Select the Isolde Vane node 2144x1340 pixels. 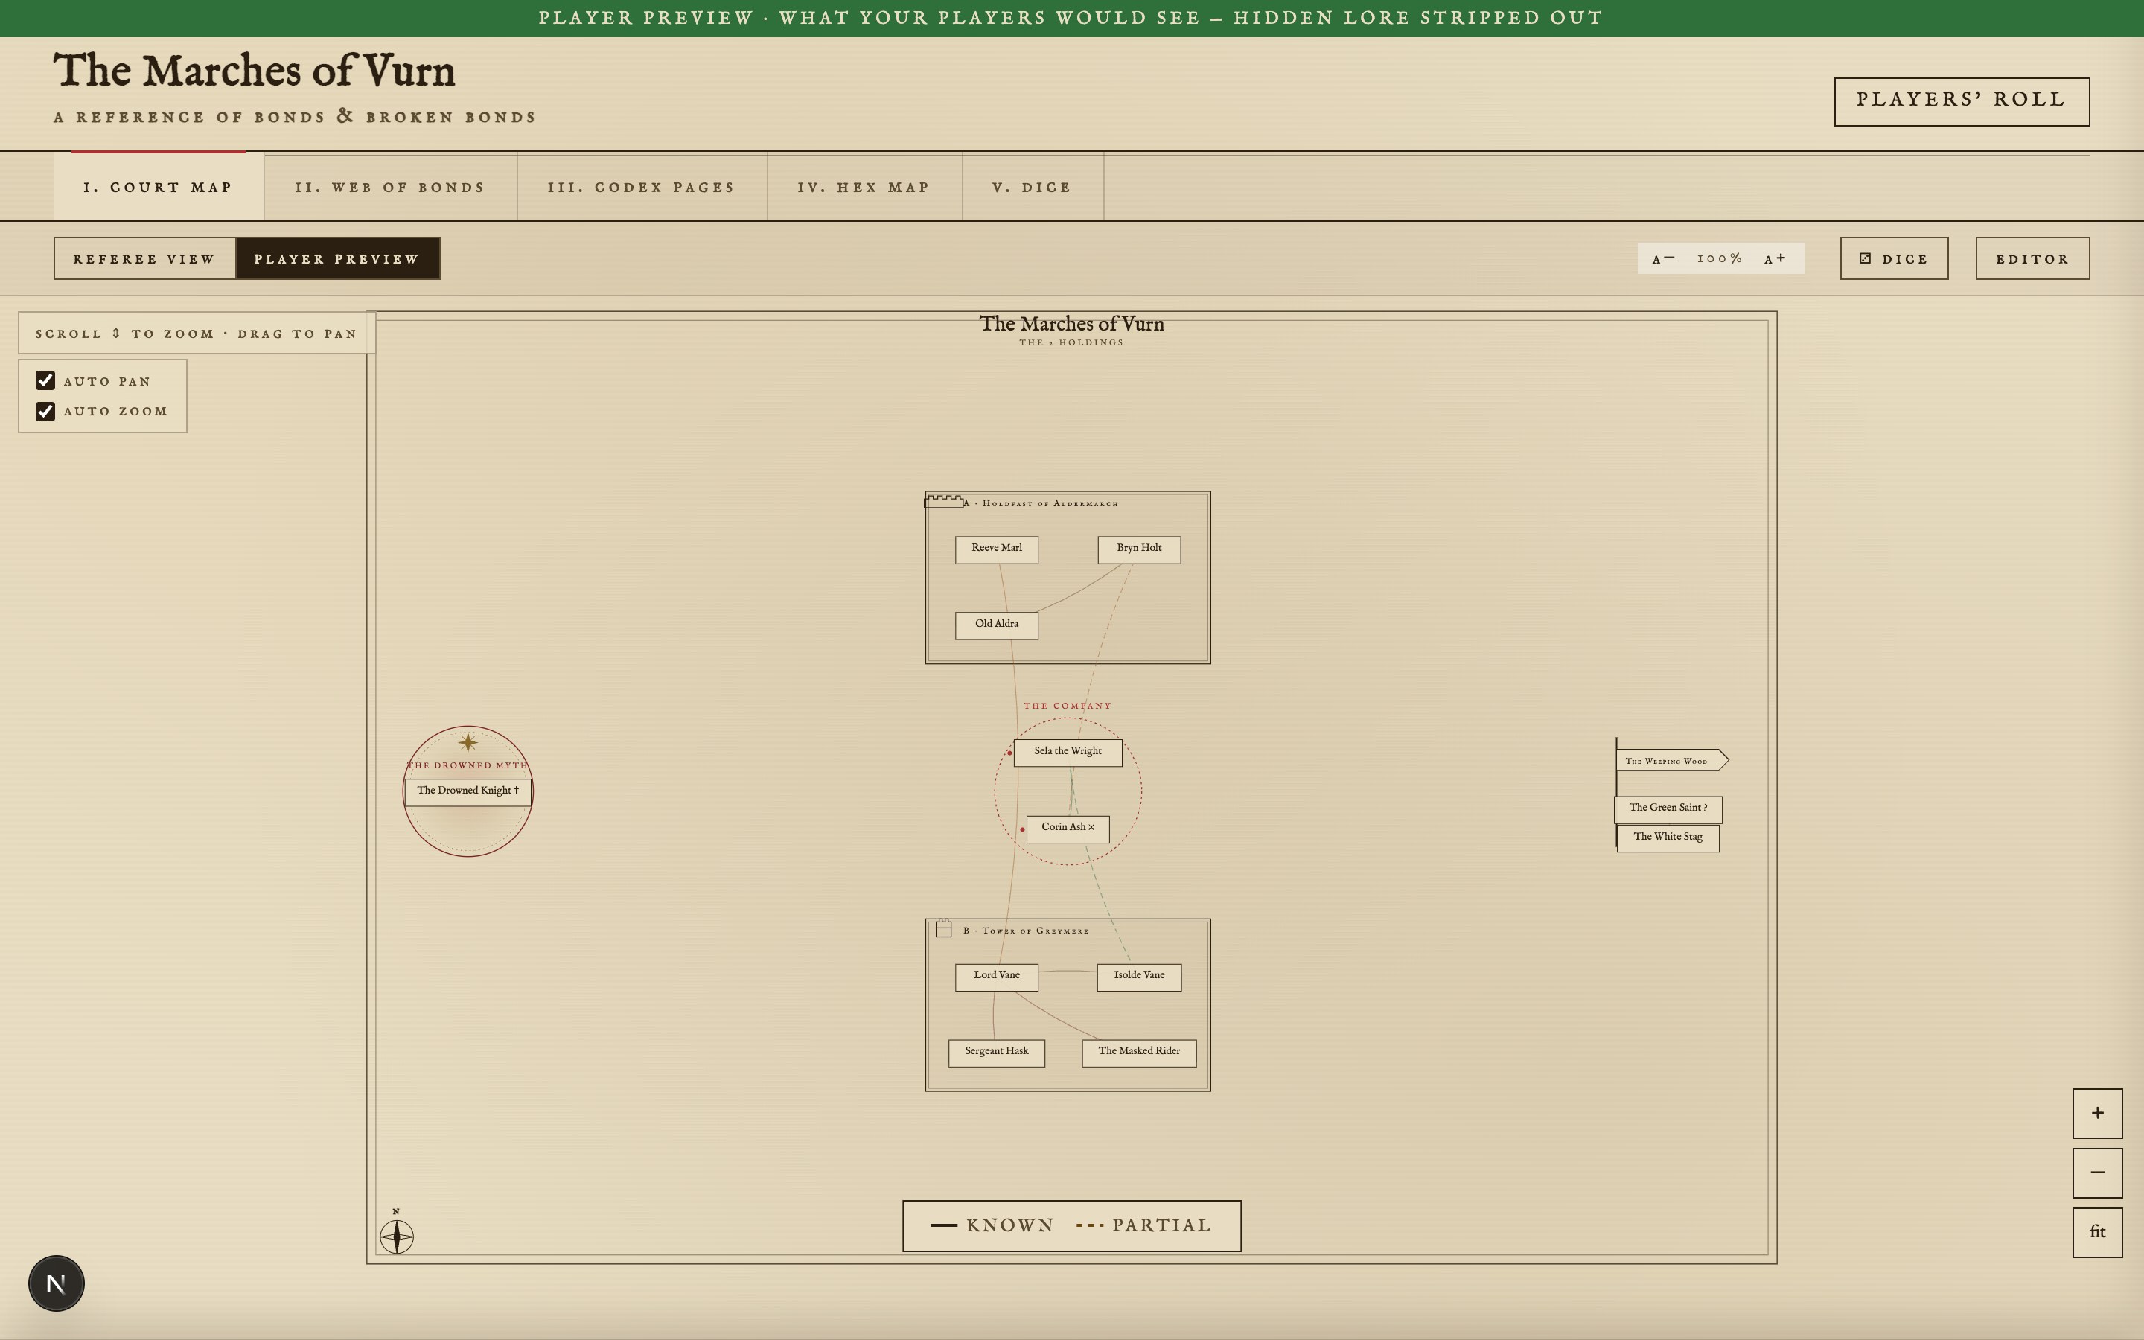pyautogui.click(x=1139, y=977)
